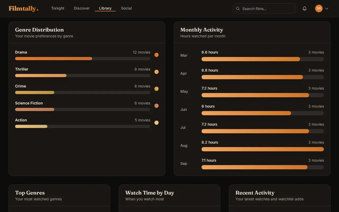The image size is (339, 212).
Task: Click the Recent Activity card heading
Action: 255,193
